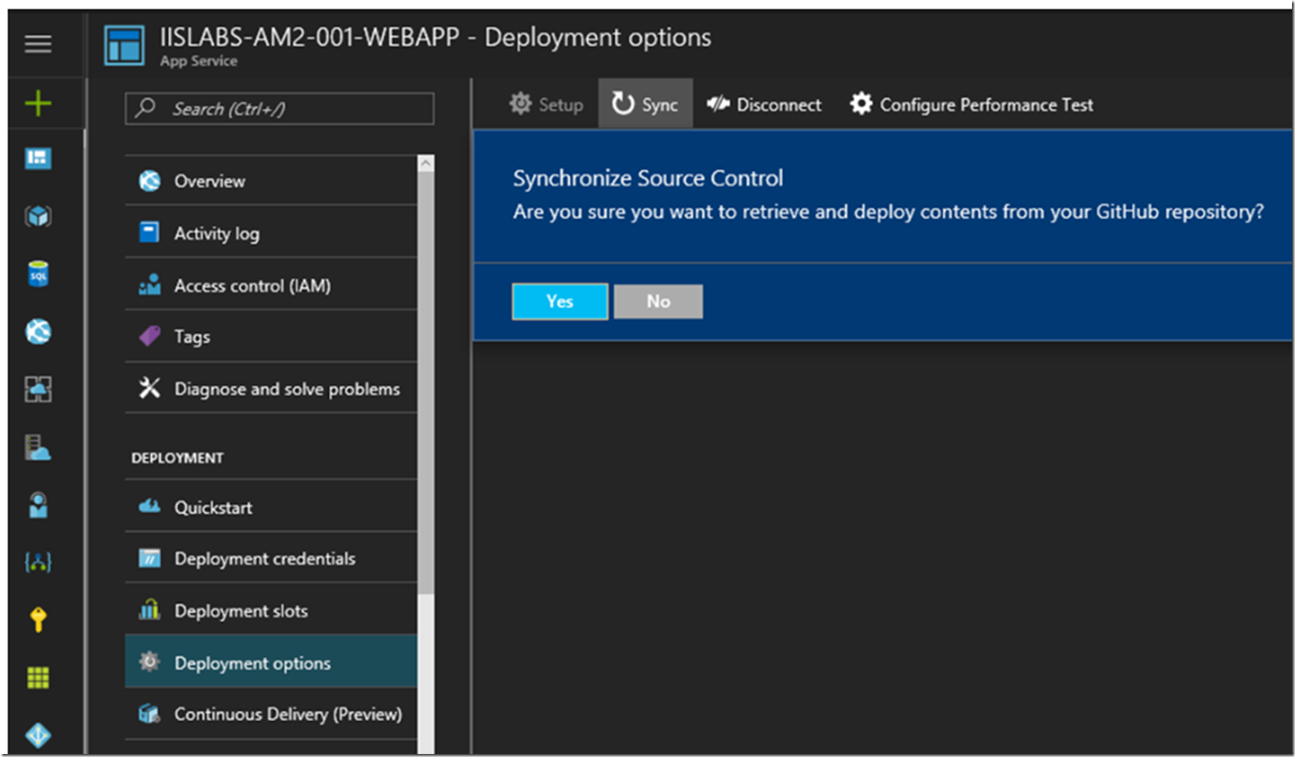Click the green plus New resource icon
The width and height of the screenshot is (1295, 757).
(x=38, y=102)
